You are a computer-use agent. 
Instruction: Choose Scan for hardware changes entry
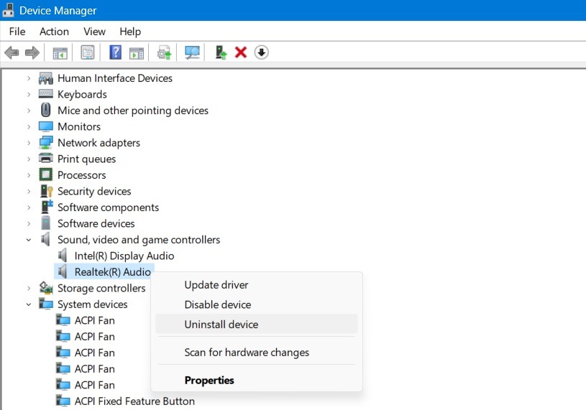(x=257, y=352)
